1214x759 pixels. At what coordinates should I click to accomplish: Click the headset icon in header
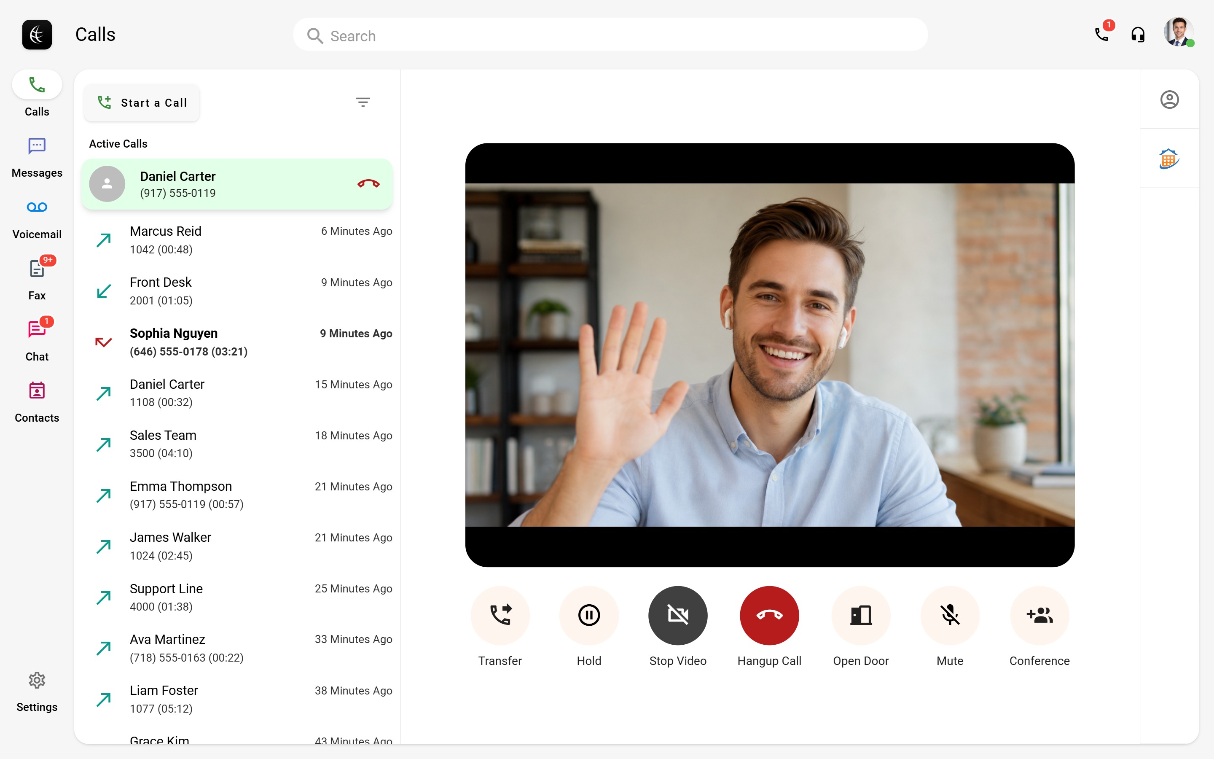click(1138, 35)
